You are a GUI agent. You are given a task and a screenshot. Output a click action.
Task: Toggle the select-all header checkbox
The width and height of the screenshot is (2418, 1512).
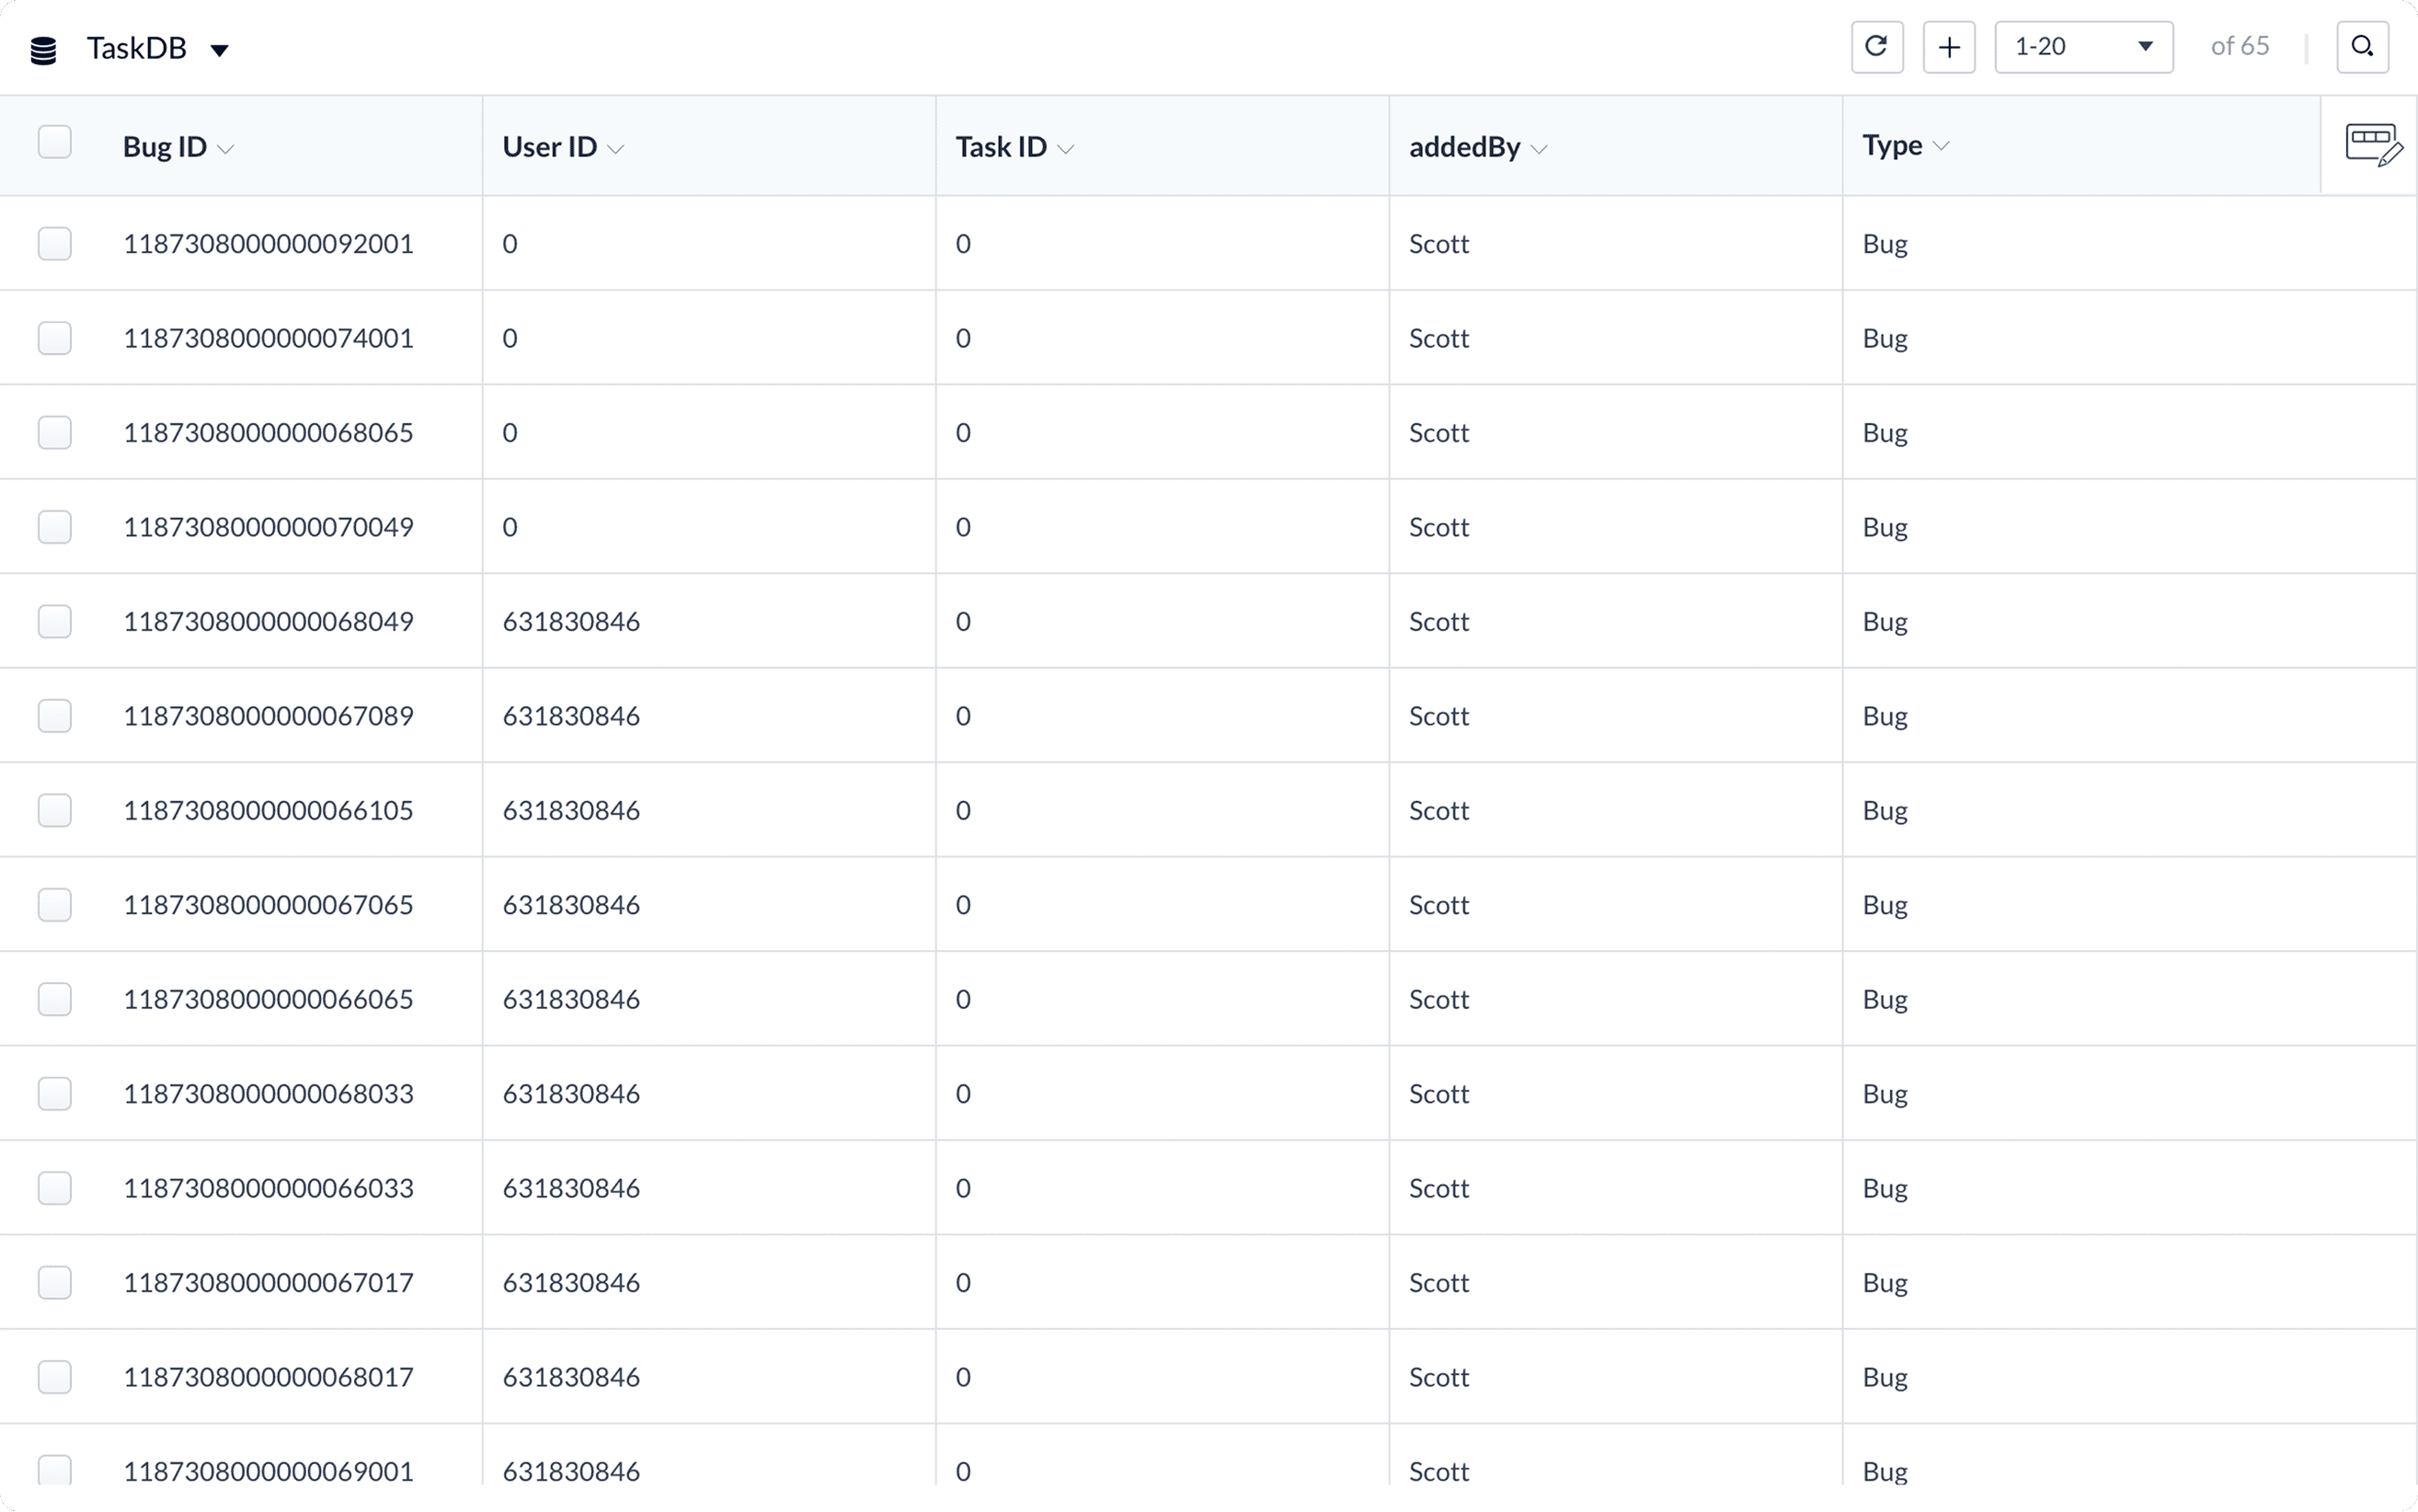tap(55, 142)
